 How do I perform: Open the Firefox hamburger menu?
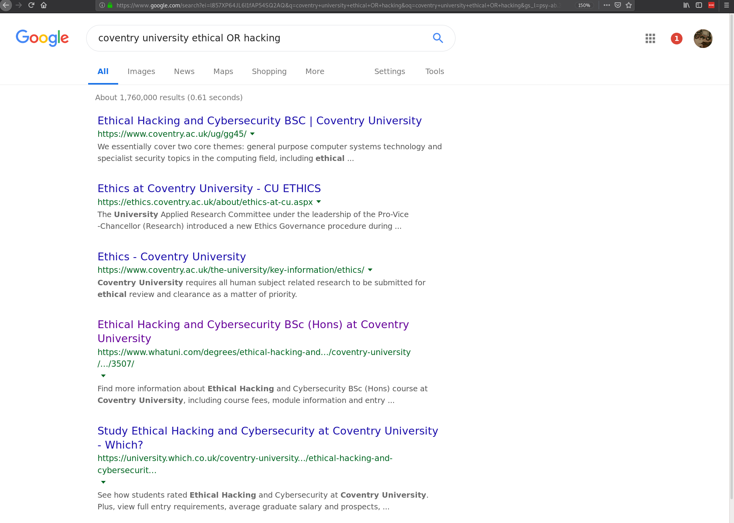[727, 5]
